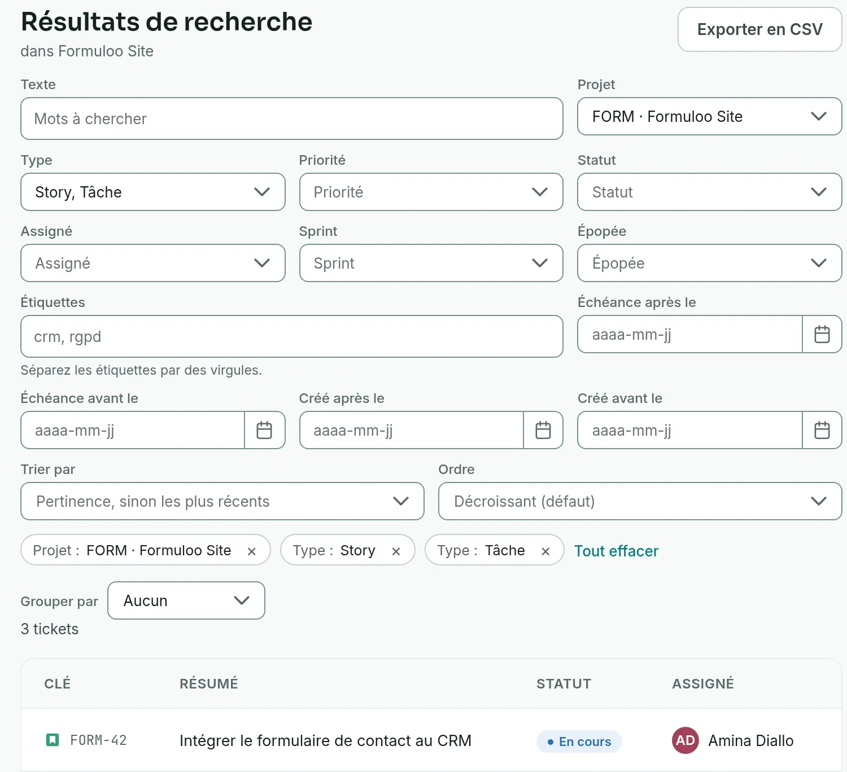Screen dimensions: 847x772
Task: Click the Tout effacer link
Action: point(617,551)
